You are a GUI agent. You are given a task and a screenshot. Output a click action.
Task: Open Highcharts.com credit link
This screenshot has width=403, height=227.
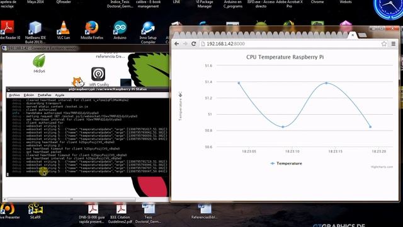pos(382,167)
